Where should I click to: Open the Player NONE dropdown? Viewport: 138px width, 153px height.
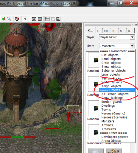[x=117, y=37]
